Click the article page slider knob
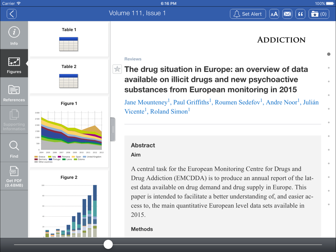This screenshot has width=336, height=252. coord(108,244)
